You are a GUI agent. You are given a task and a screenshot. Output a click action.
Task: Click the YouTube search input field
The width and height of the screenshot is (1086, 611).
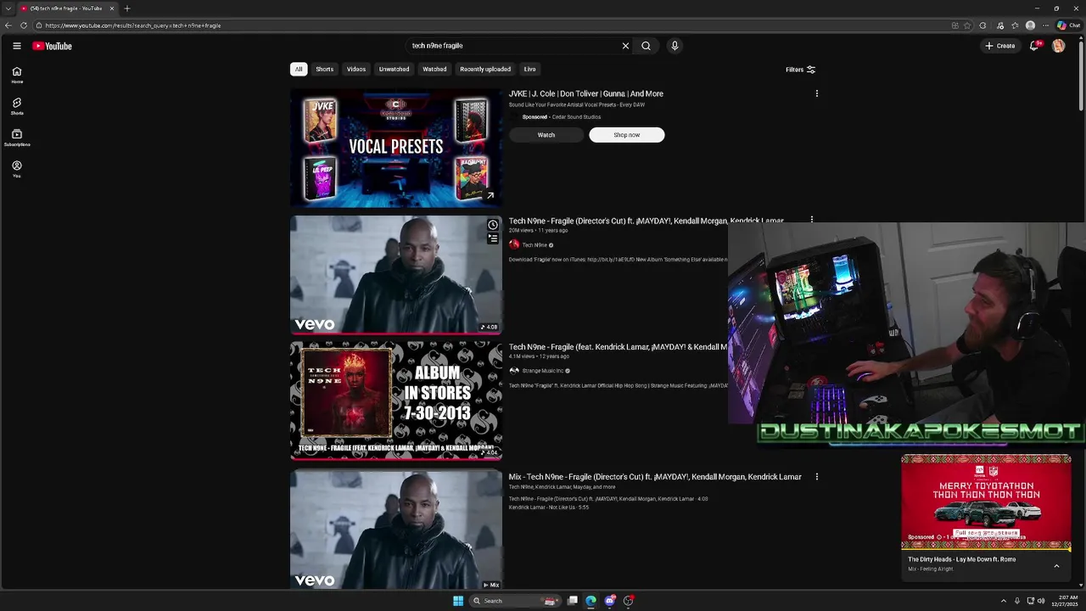pyautogui.click(x=513, y=46)
